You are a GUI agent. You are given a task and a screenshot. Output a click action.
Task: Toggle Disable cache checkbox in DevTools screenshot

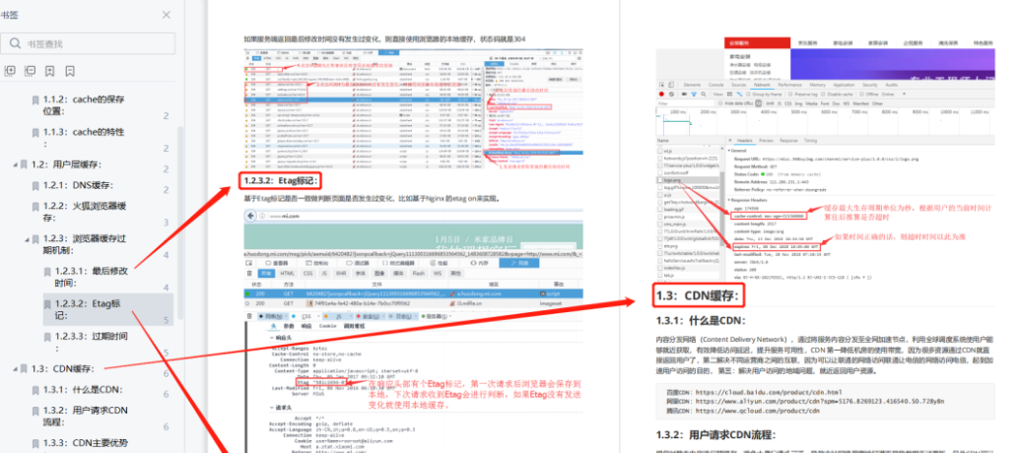tap(823, 94)
